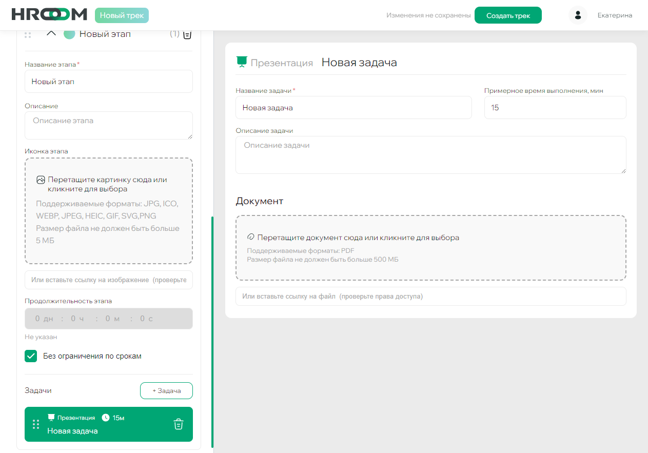
Task: Click the file link input field
Action: click(430, 297)
